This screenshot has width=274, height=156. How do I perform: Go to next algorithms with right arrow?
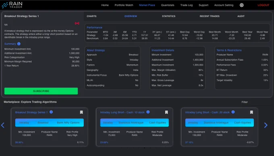click(x=266, y=125)
